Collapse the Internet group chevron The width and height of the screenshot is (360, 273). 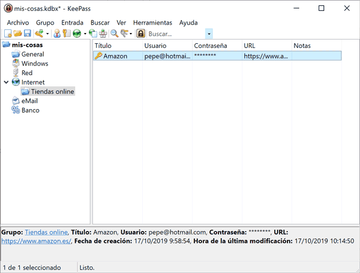pos(6,82)
